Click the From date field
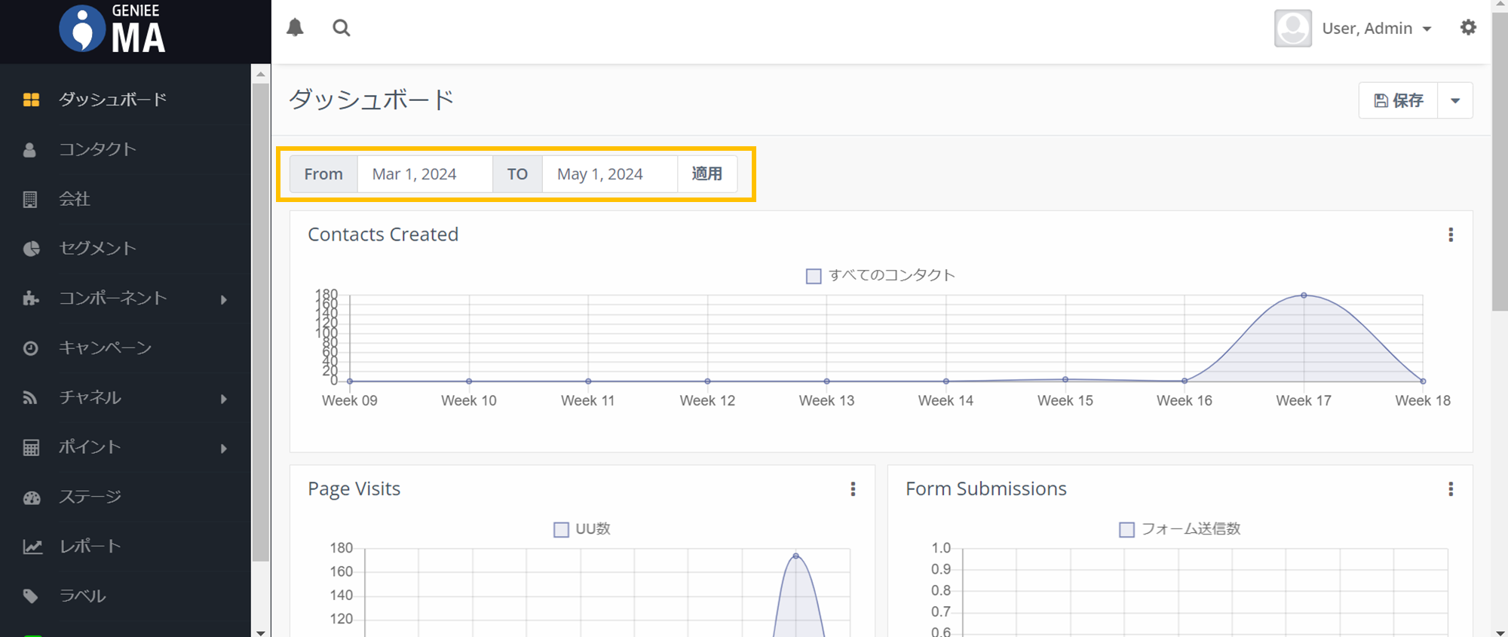 [425, 174]
